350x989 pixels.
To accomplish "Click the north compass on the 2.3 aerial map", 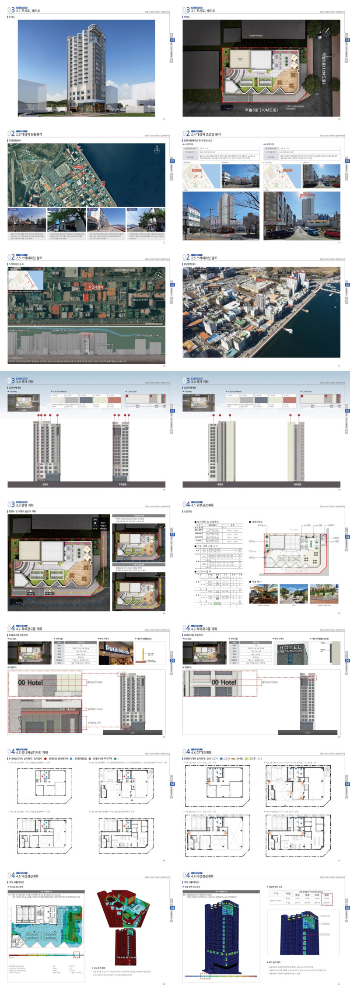I will (157, 150).
